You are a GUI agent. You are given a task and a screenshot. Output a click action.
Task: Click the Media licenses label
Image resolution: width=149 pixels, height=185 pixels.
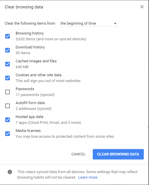pos(28,130)
